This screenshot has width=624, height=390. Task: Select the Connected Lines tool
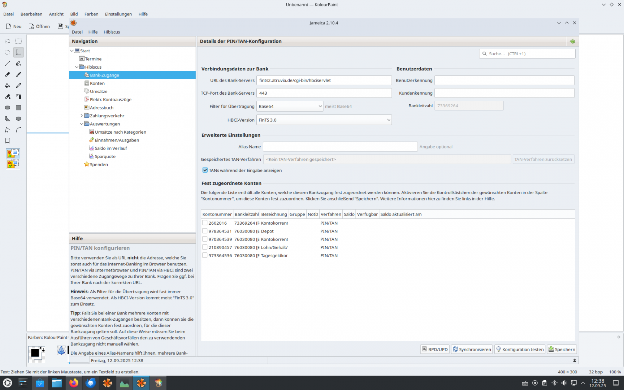pyautogui.click(x=7, y=130)
